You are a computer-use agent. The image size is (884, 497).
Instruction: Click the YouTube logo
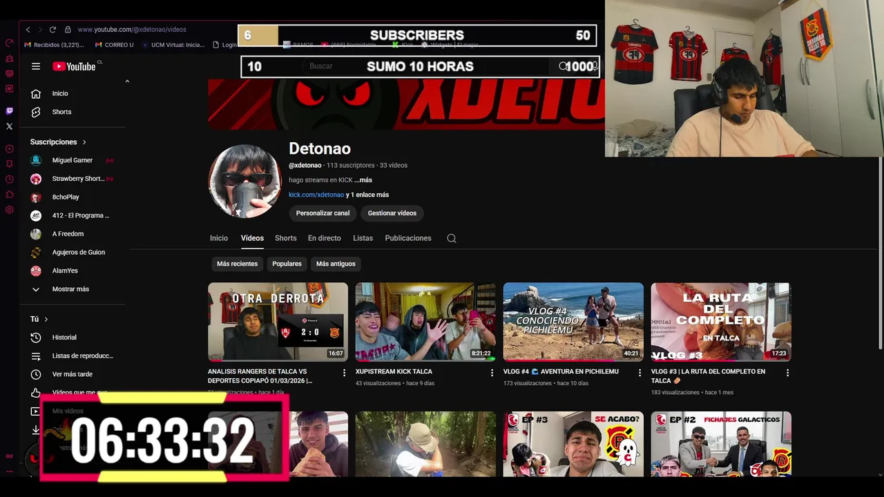pos(74,66)
